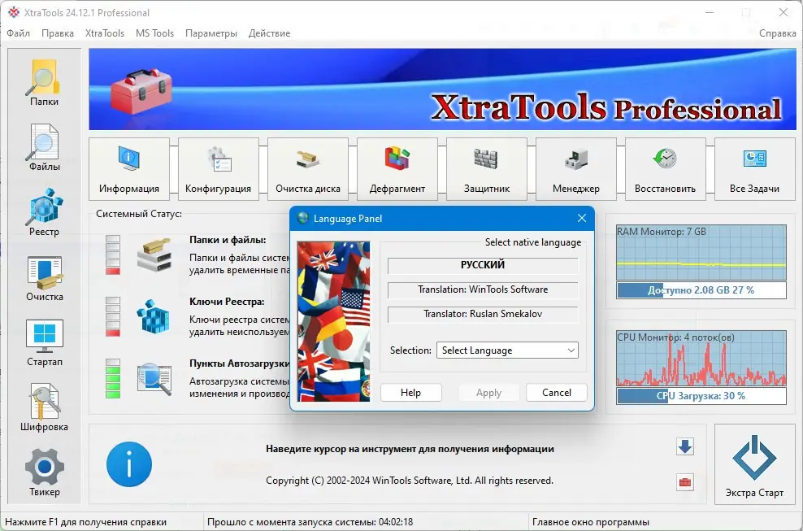Click the РУССКИЙ language field

483,265
